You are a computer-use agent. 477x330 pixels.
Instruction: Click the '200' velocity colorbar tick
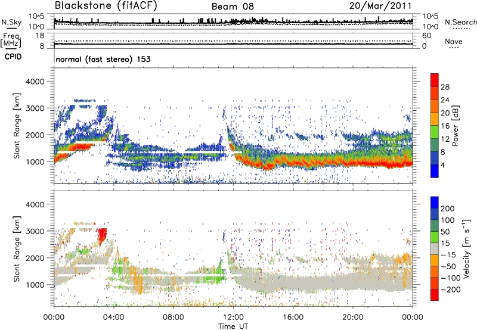point(448,208)
